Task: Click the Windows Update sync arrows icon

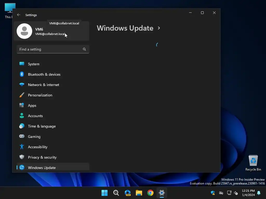Action: click(x=22, y=167)
